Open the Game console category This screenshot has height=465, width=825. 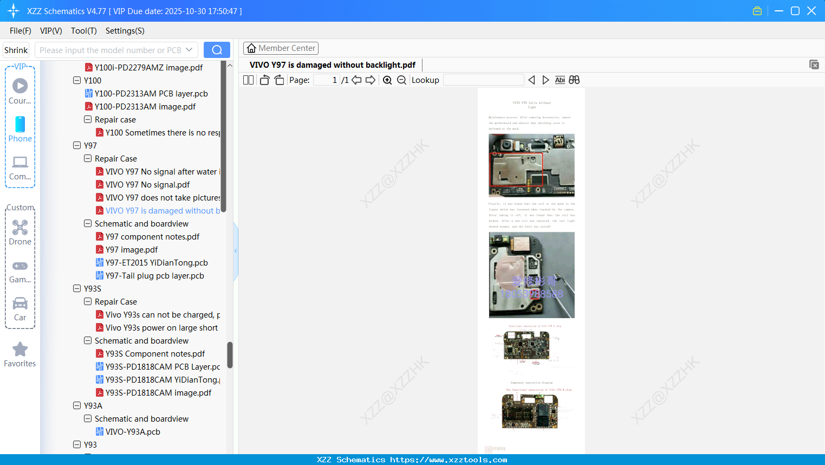pos(20,271)
